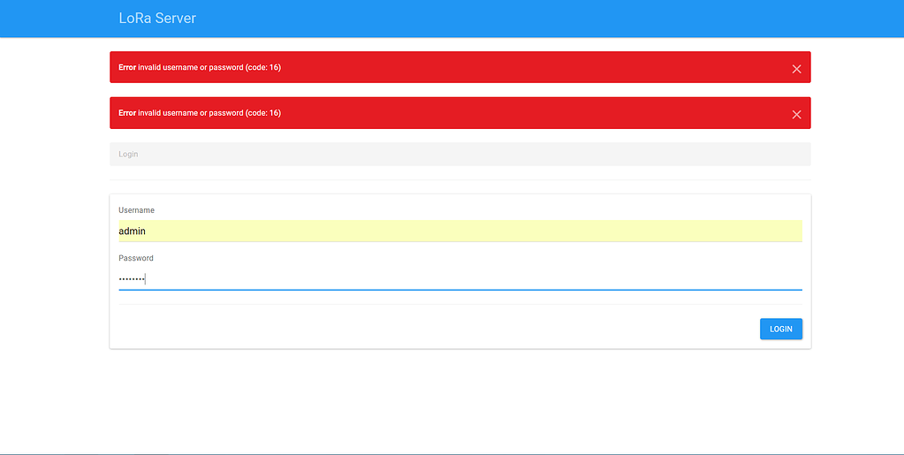
Task: Click the Login breadcrumb label
Action: [128, 154]
